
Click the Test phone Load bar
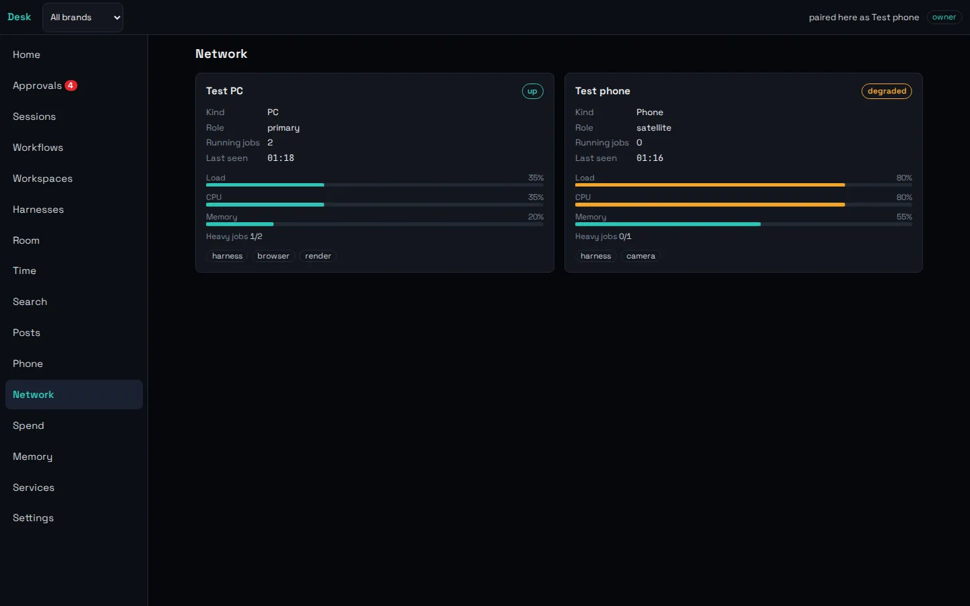pyautogui.click(x=744, y=184)
